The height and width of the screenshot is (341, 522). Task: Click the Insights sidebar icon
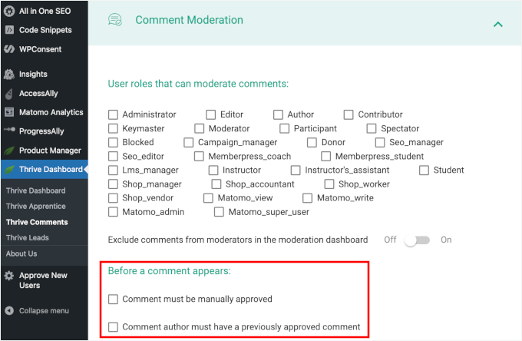[x=9, y=74]
